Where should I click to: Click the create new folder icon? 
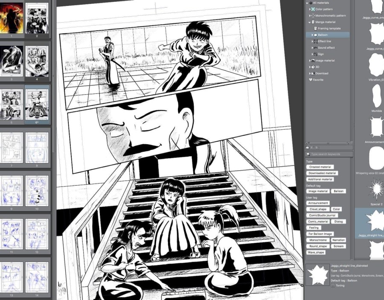(x=308, y=147)
